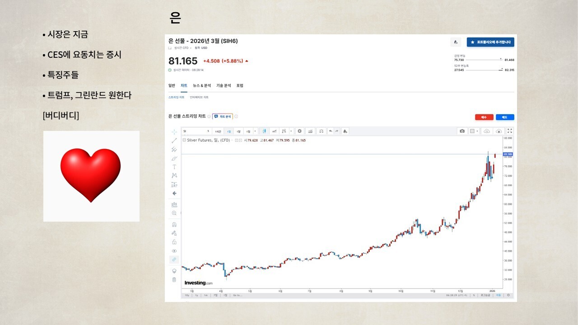The height and width of the screenshot is (325, 578).
Task: Click the blue 매도 button
Action: (505, 117)
